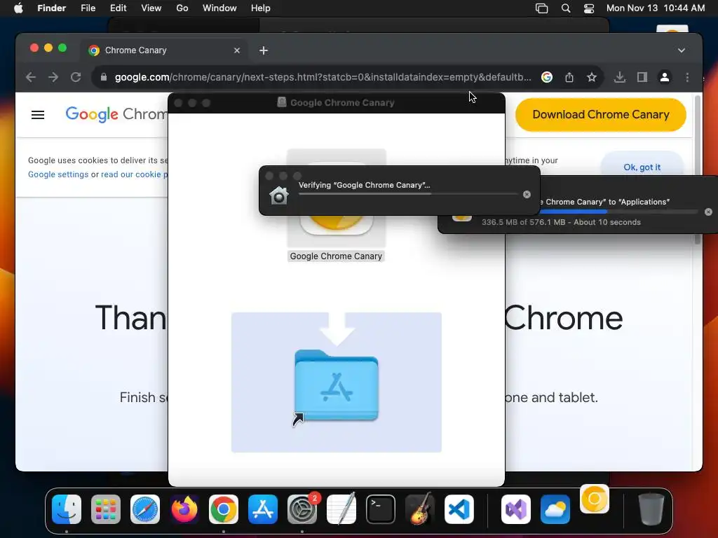Open the Edit menu
Viewport: 718px width, 538px height.
tap(118, 8)
